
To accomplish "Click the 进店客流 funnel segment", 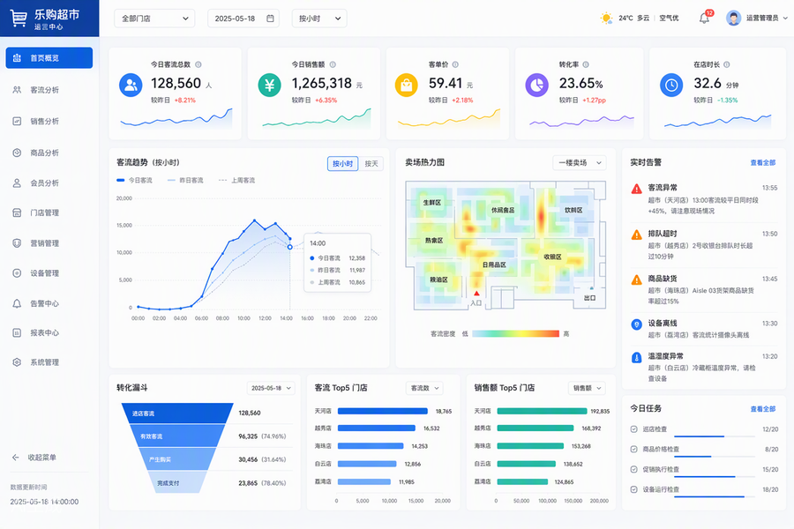I will point(177,414).
